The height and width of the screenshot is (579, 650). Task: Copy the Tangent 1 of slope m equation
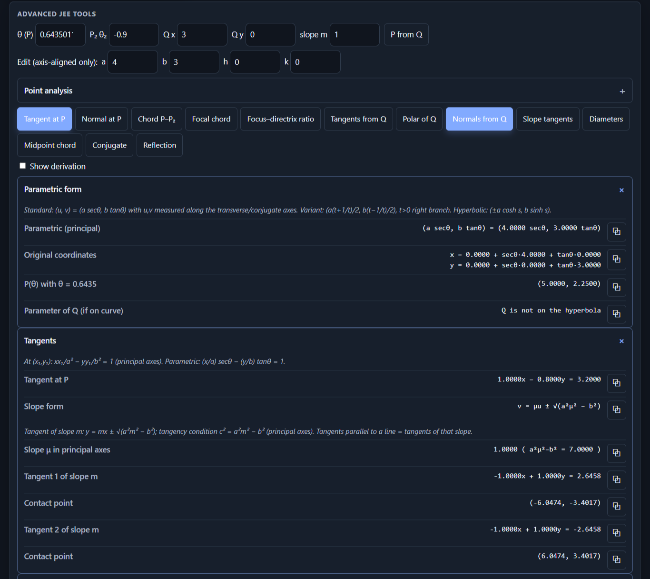pos(616,480)
